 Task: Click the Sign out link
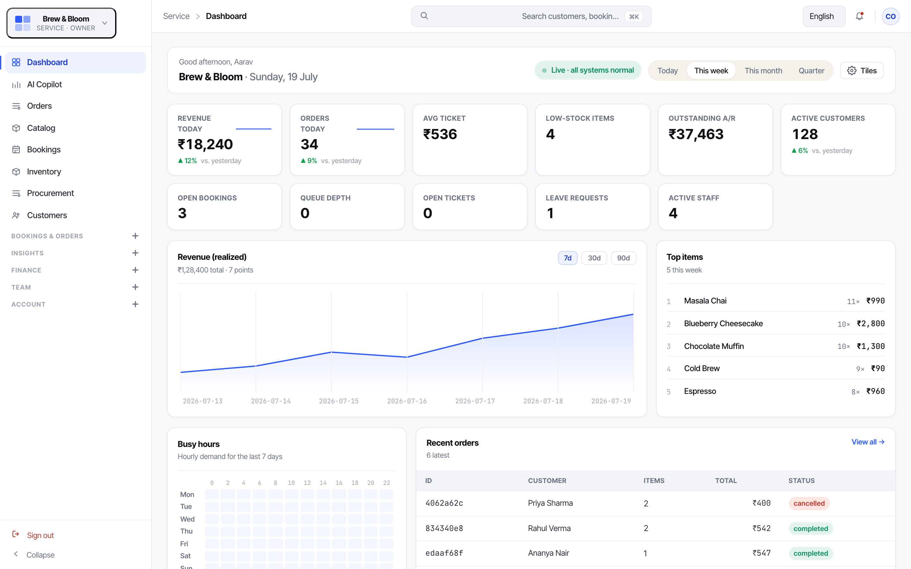pos(40,535)
